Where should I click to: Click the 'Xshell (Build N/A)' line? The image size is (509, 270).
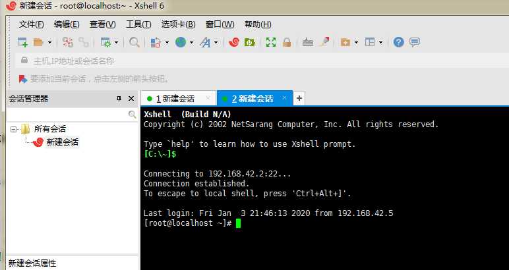[x=187, y=114]
